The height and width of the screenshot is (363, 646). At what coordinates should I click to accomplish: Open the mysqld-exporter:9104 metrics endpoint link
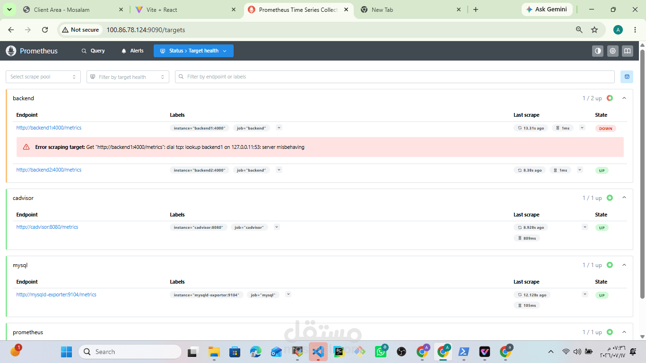pyautogui.click(x=56, y=295)
